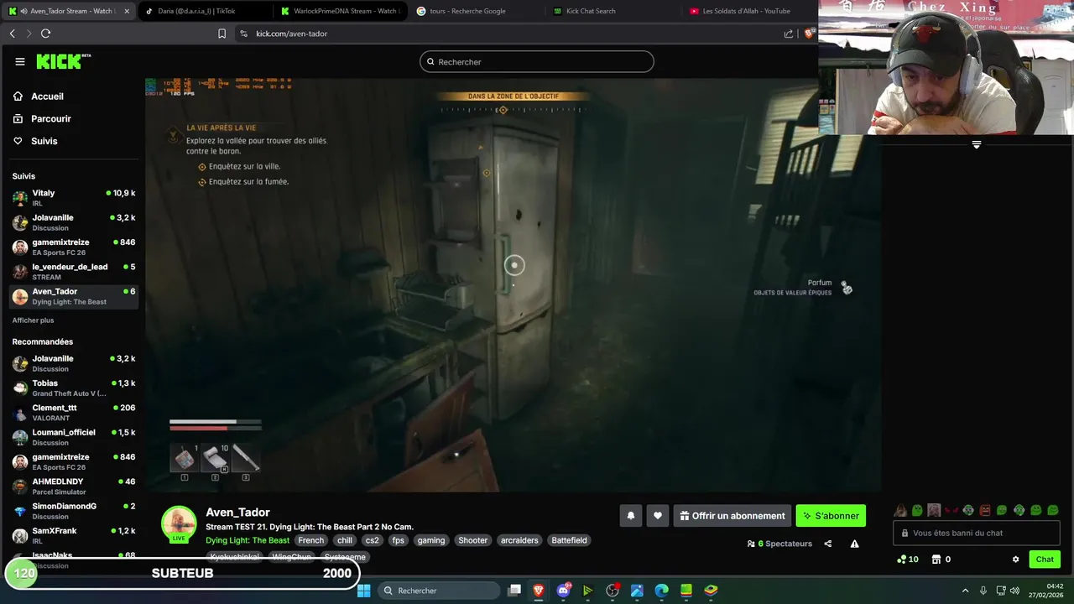Click the share stream icon
Screen dimensions: 1074x604
click(x=827, y=544)
